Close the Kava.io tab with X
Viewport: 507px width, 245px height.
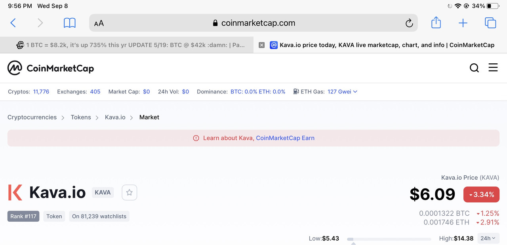(261, 45)
